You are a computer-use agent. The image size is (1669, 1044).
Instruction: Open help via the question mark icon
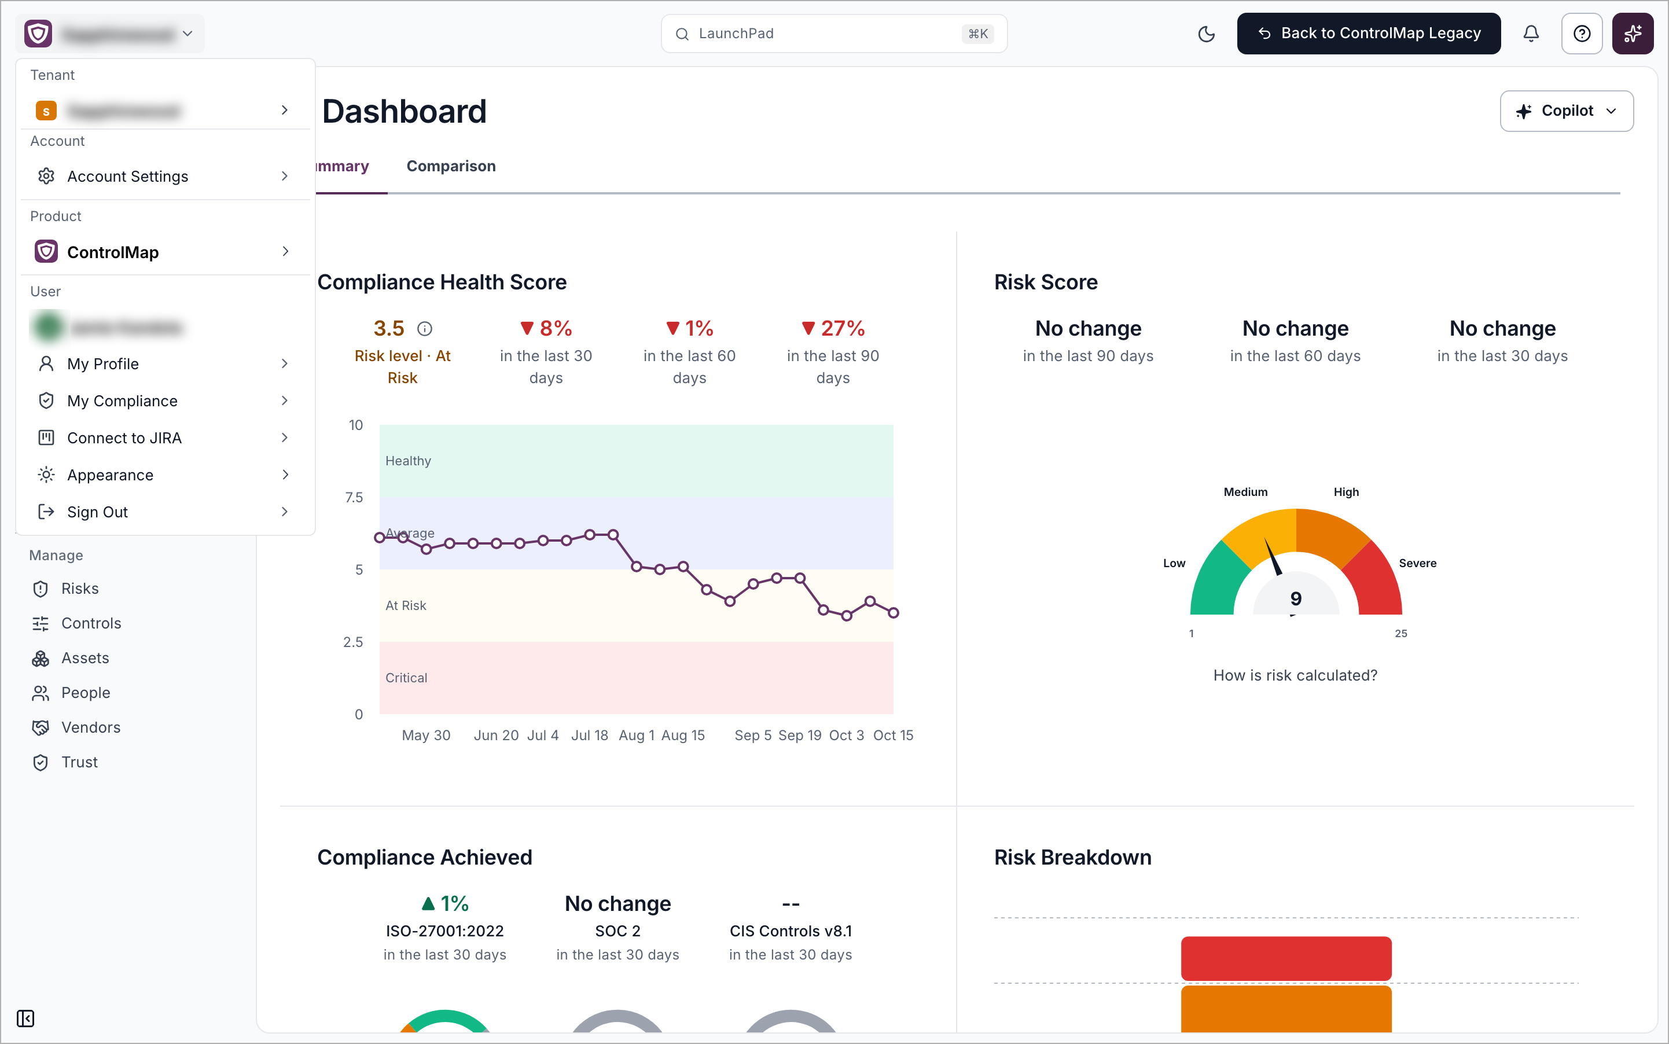coord(1581,34)
